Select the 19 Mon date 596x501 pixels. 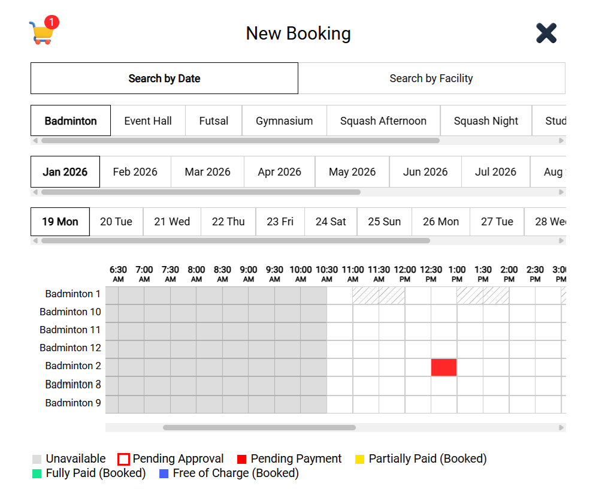pos(60,221)
